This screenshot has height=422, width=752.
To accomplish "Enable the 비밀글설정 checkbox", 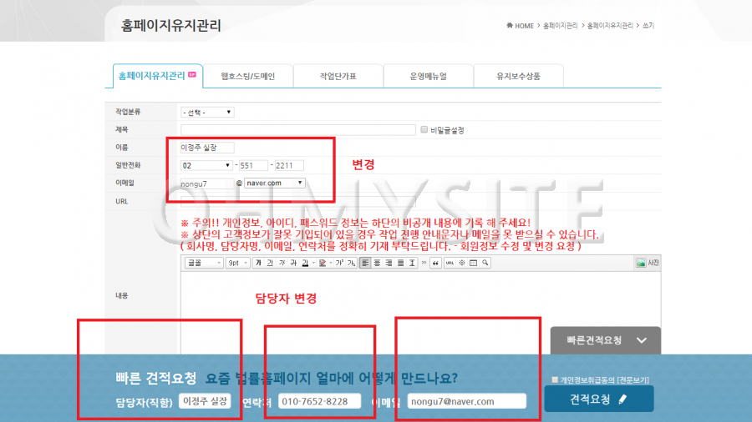I will (424, 129).
